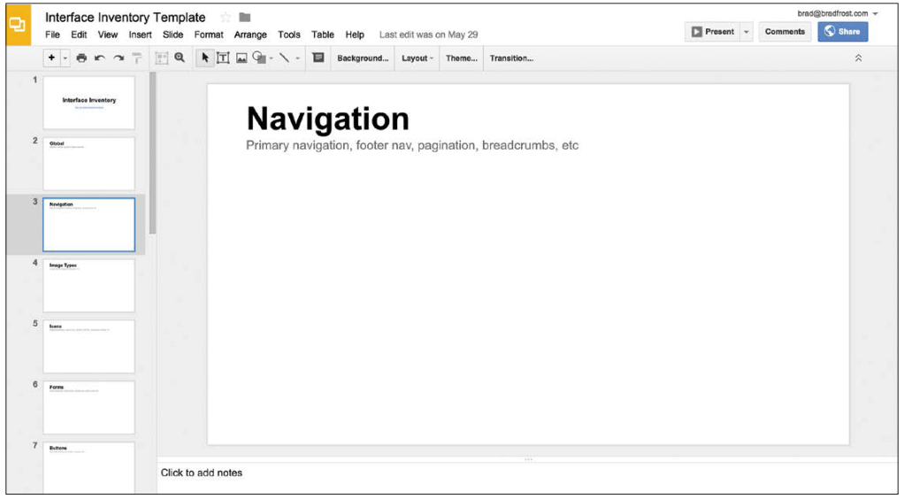Click the blue Share button
Viewport: 904px width, 499px height.
coord(842,32)
